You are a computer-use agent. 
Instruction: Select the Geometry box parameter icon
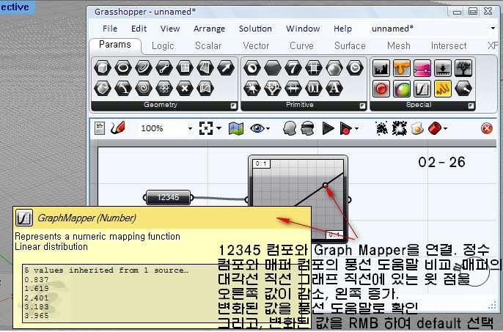tap(103, 68)
